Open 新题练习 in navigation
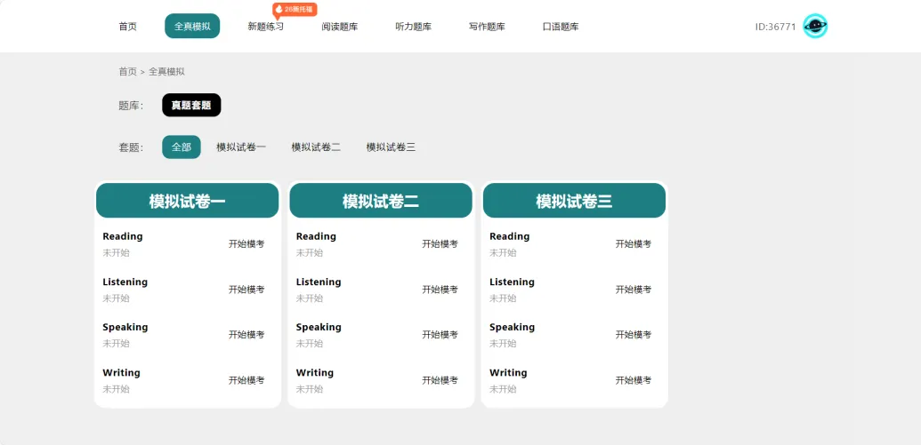 [x=265, y=27]
